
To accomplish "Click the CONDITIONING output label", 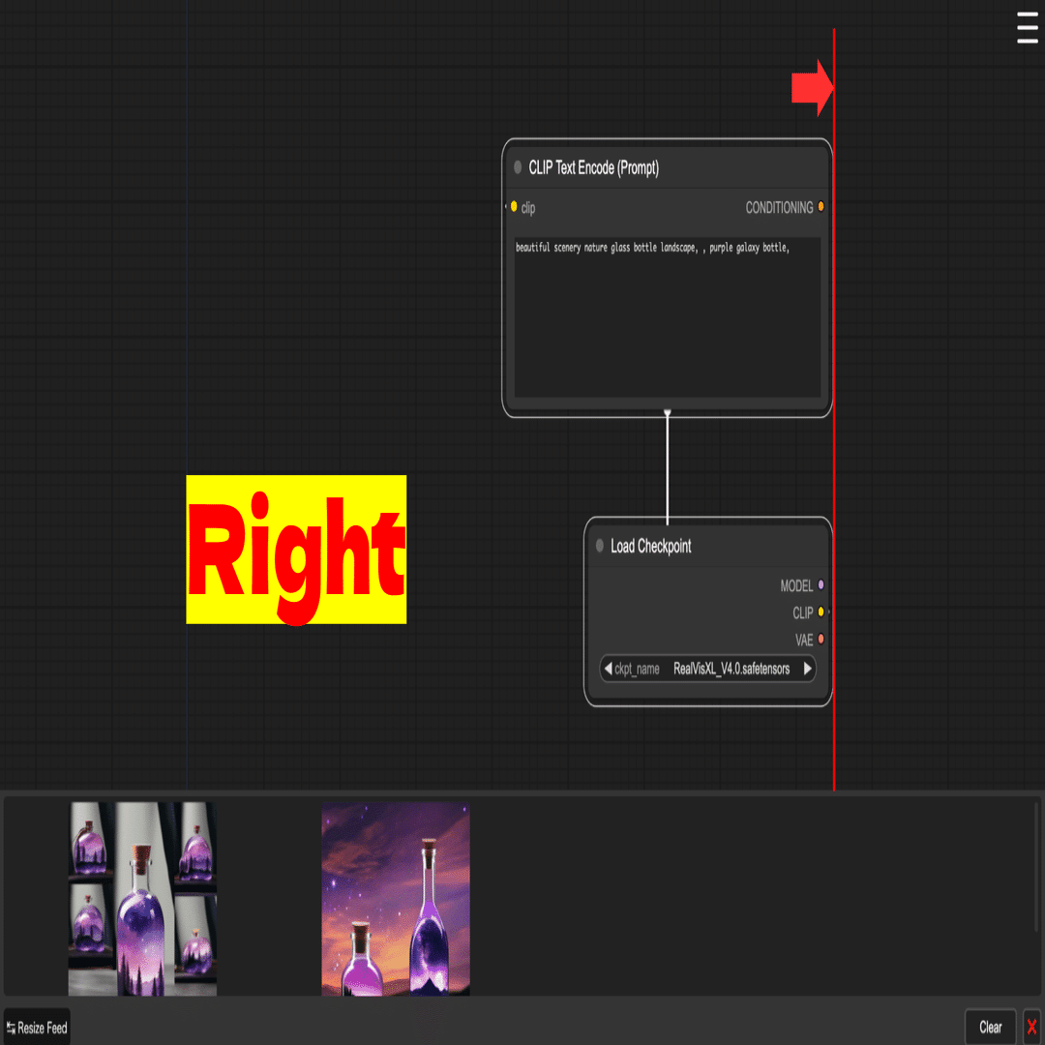I will coord(779,208).
